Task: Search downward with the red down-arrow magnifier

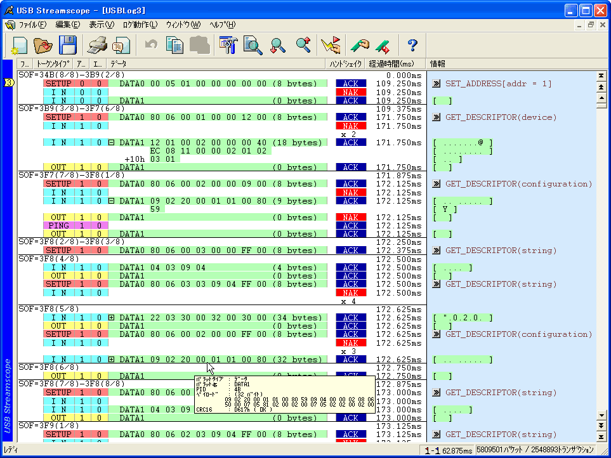Action: [278, 46]
